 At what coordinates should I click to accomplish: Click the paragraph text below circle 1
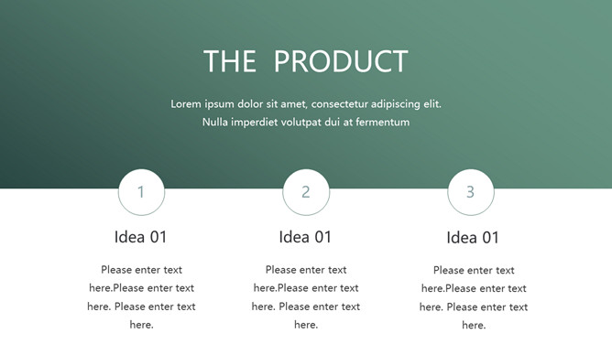tap(141, 296)
